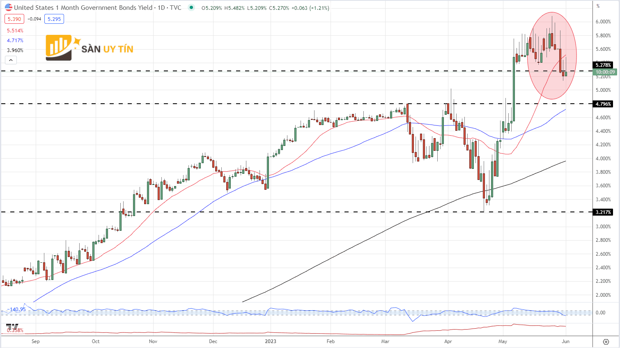
Task: Click the TradingView logo above the Sep label
Action: coord(12,327)
